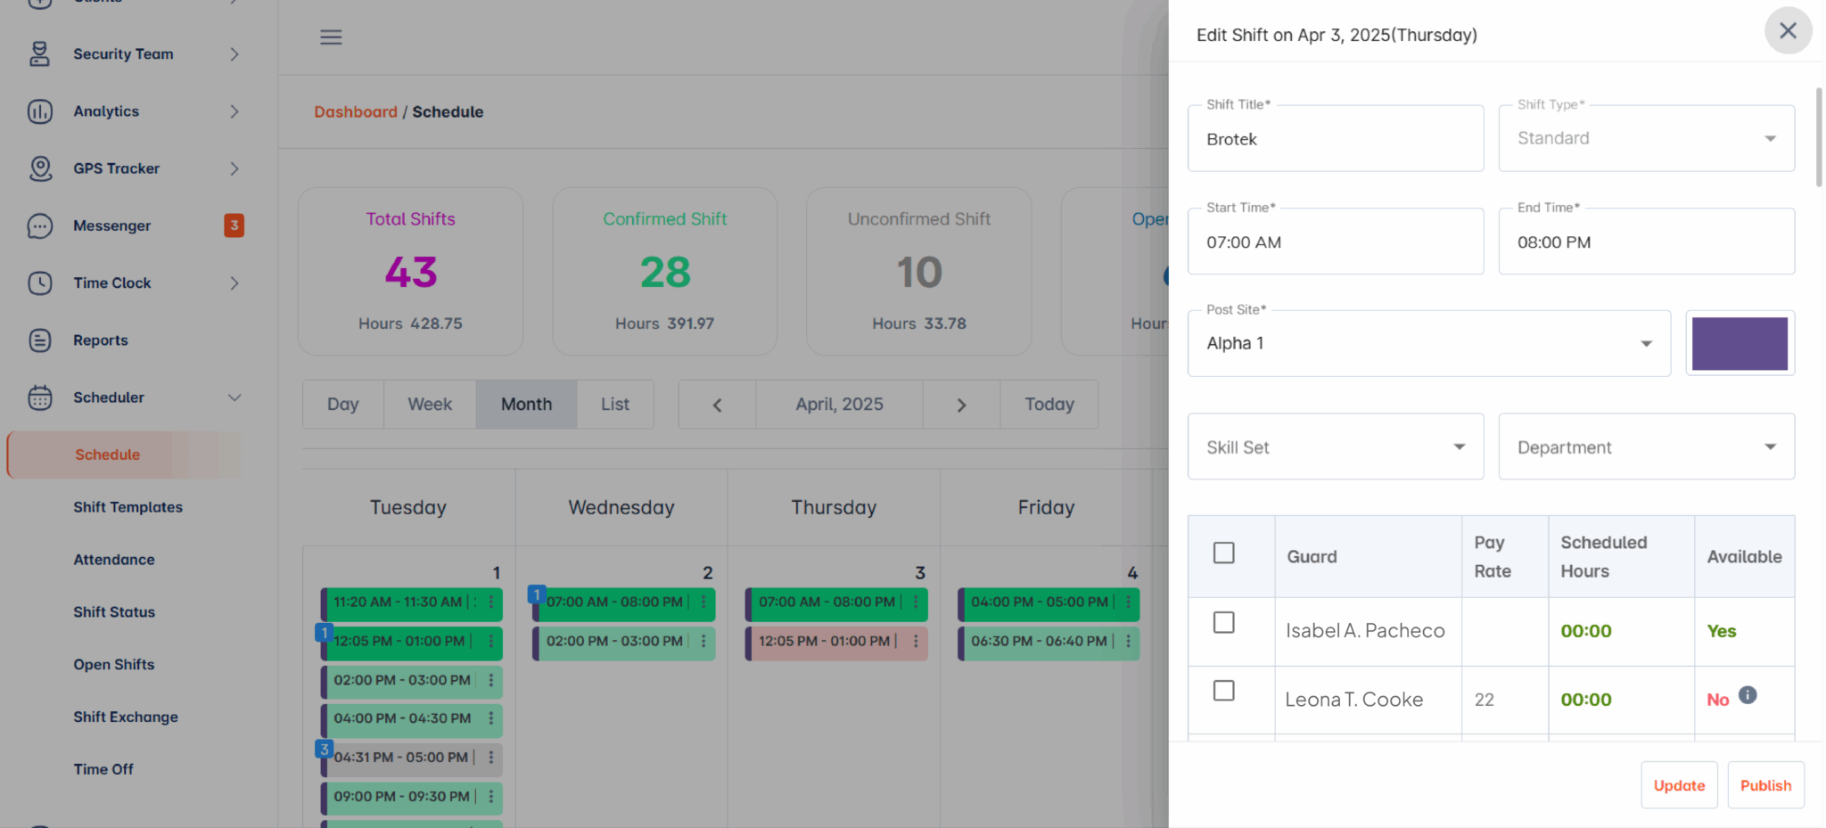Click the Messenger chat icon in sidebar
This screenshot has width=1826, height=828.
point(40,225)
